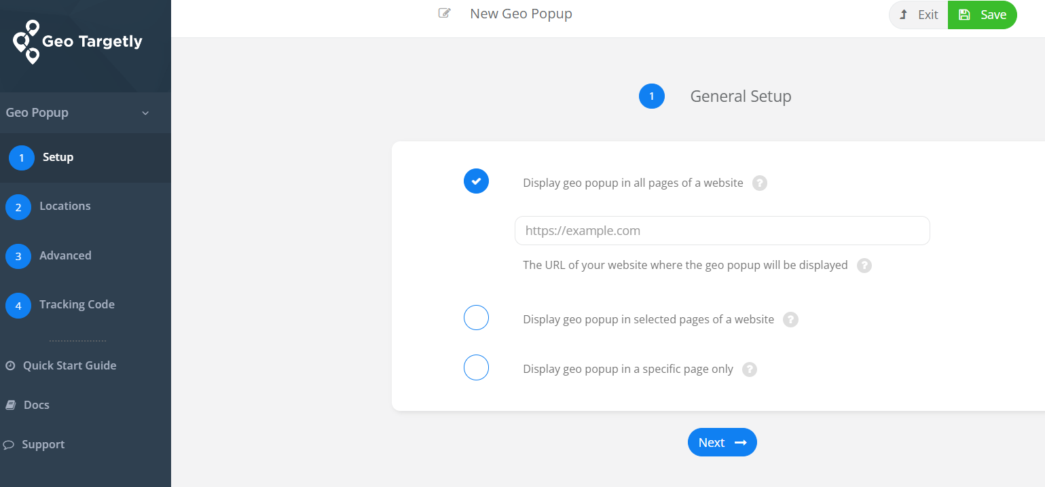
Task: Click help icon for specific page option
Action: [x=750, y=369]
